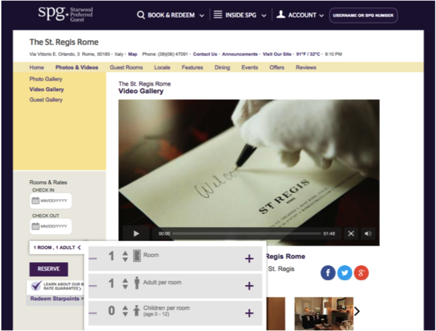Click the adult figure icon

point(137,283)
